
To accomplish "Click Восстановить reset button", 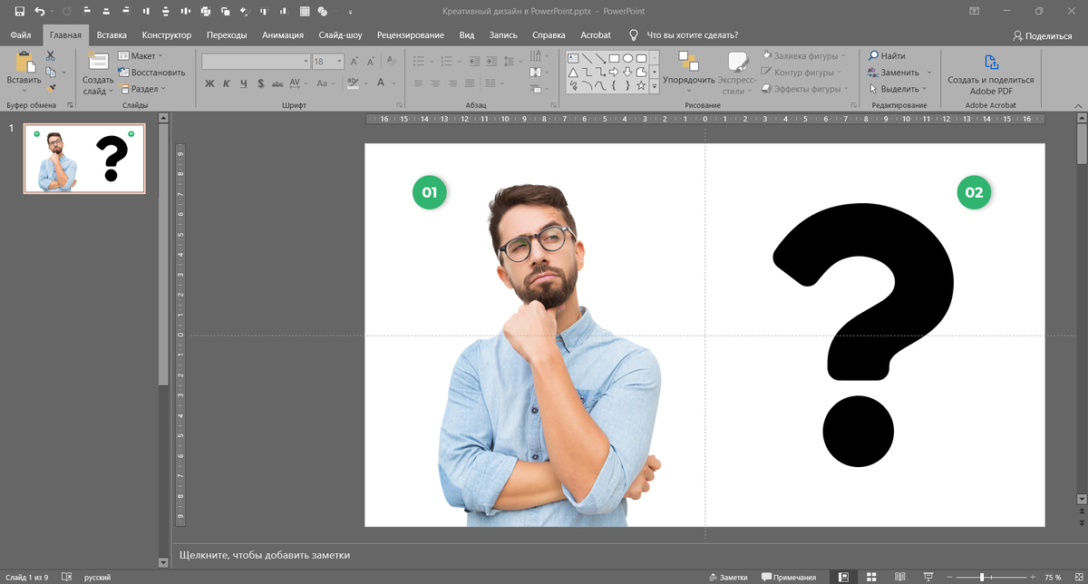I will 151,73.
